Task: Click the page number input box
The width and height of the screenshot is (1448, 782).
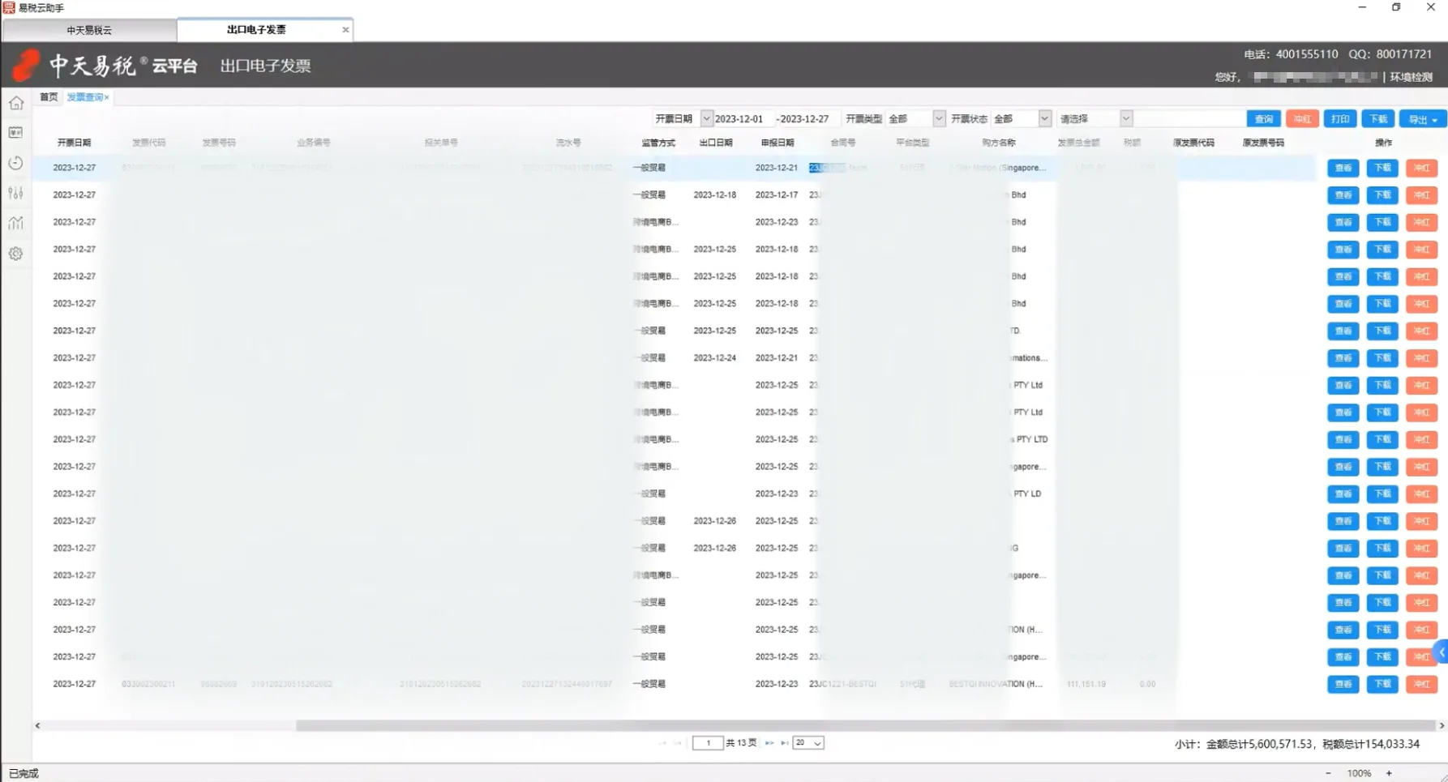Action: pyautogui.click(x=708, y=743)
